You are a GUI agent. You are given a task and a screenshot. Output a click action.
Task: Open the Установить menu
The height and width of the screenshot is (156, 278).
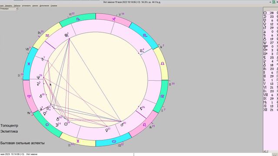(x=26, y=6)
